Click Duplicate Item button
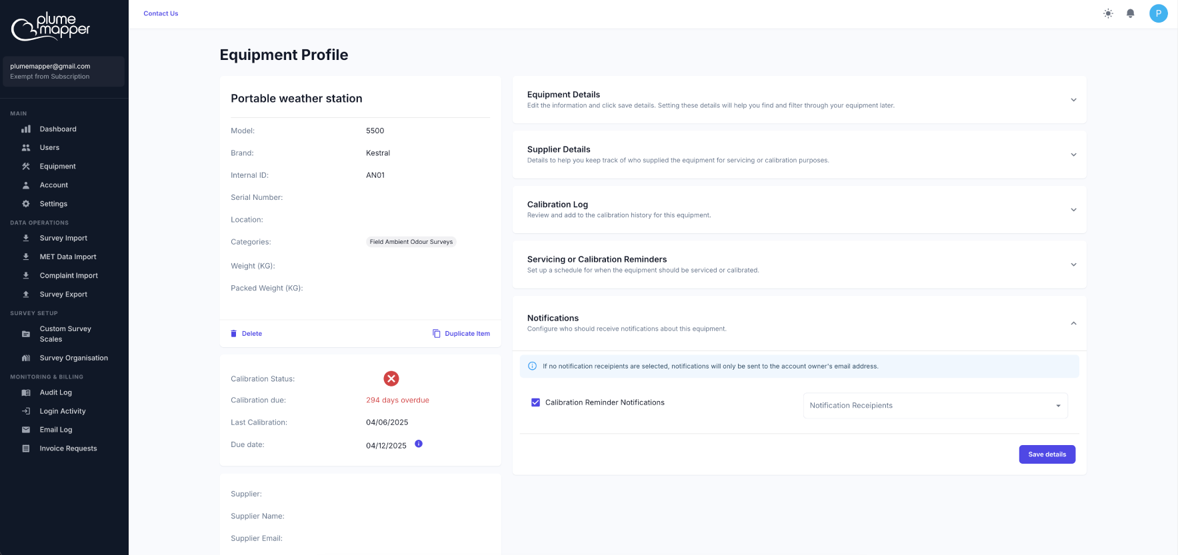 click(x=461, y=334)
